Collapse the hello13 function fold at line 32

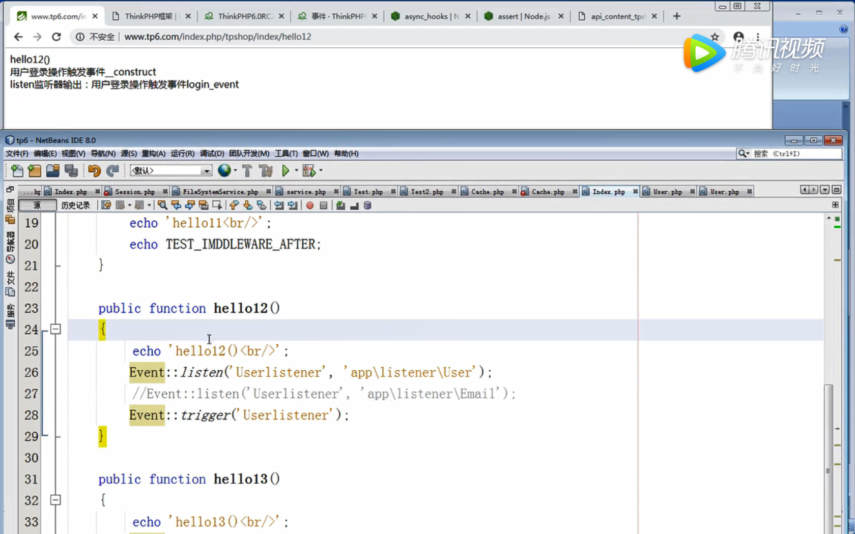click(x=55, y=500)
